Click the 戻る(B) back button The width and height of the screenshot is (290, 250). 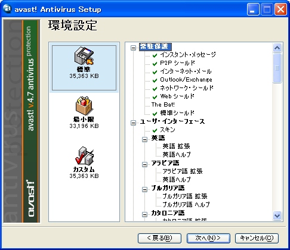pos(159,238)
